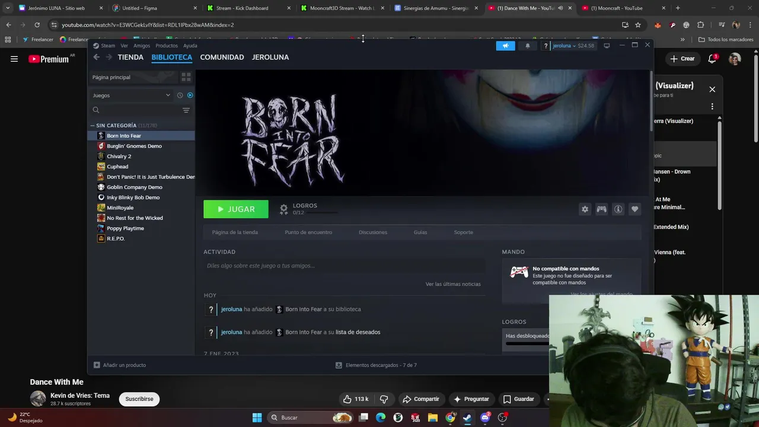This screenshot has width=759, height=427.
Task: Go back using Steam's back arrow
Action: pyautogui.click(x=96, y=57)
